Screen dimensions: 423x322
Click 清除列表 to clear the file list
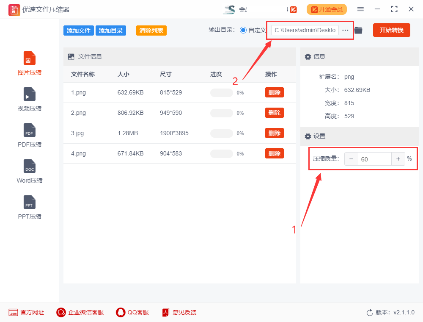[151, 30]
